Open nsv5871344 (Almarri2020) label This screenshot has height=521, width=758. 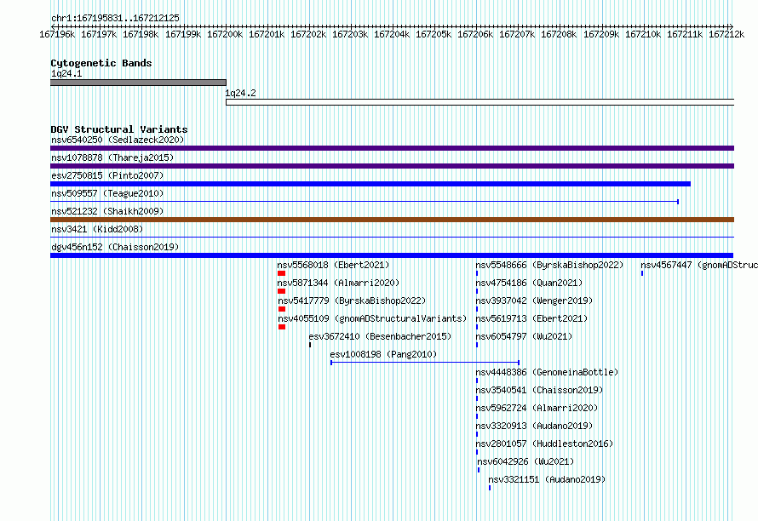[x=338, y=283]
